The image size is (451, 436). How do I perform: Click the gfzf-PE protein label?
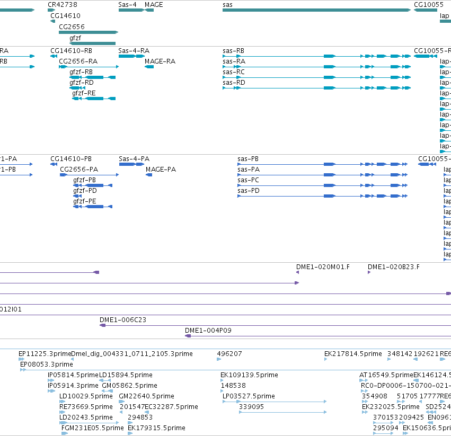pos(85,201)
